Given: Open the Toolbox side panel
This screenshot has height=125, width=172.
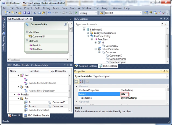Looking at the screenshot, I should (3, 24).
